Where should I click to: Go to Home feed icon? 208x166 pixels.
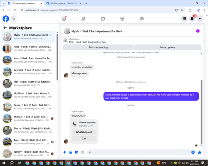[64, 19]
